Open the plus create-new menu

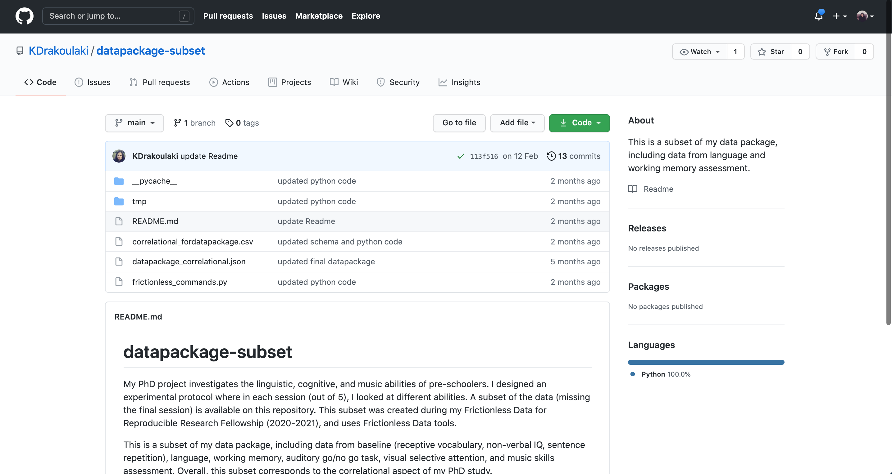point(840,16)
